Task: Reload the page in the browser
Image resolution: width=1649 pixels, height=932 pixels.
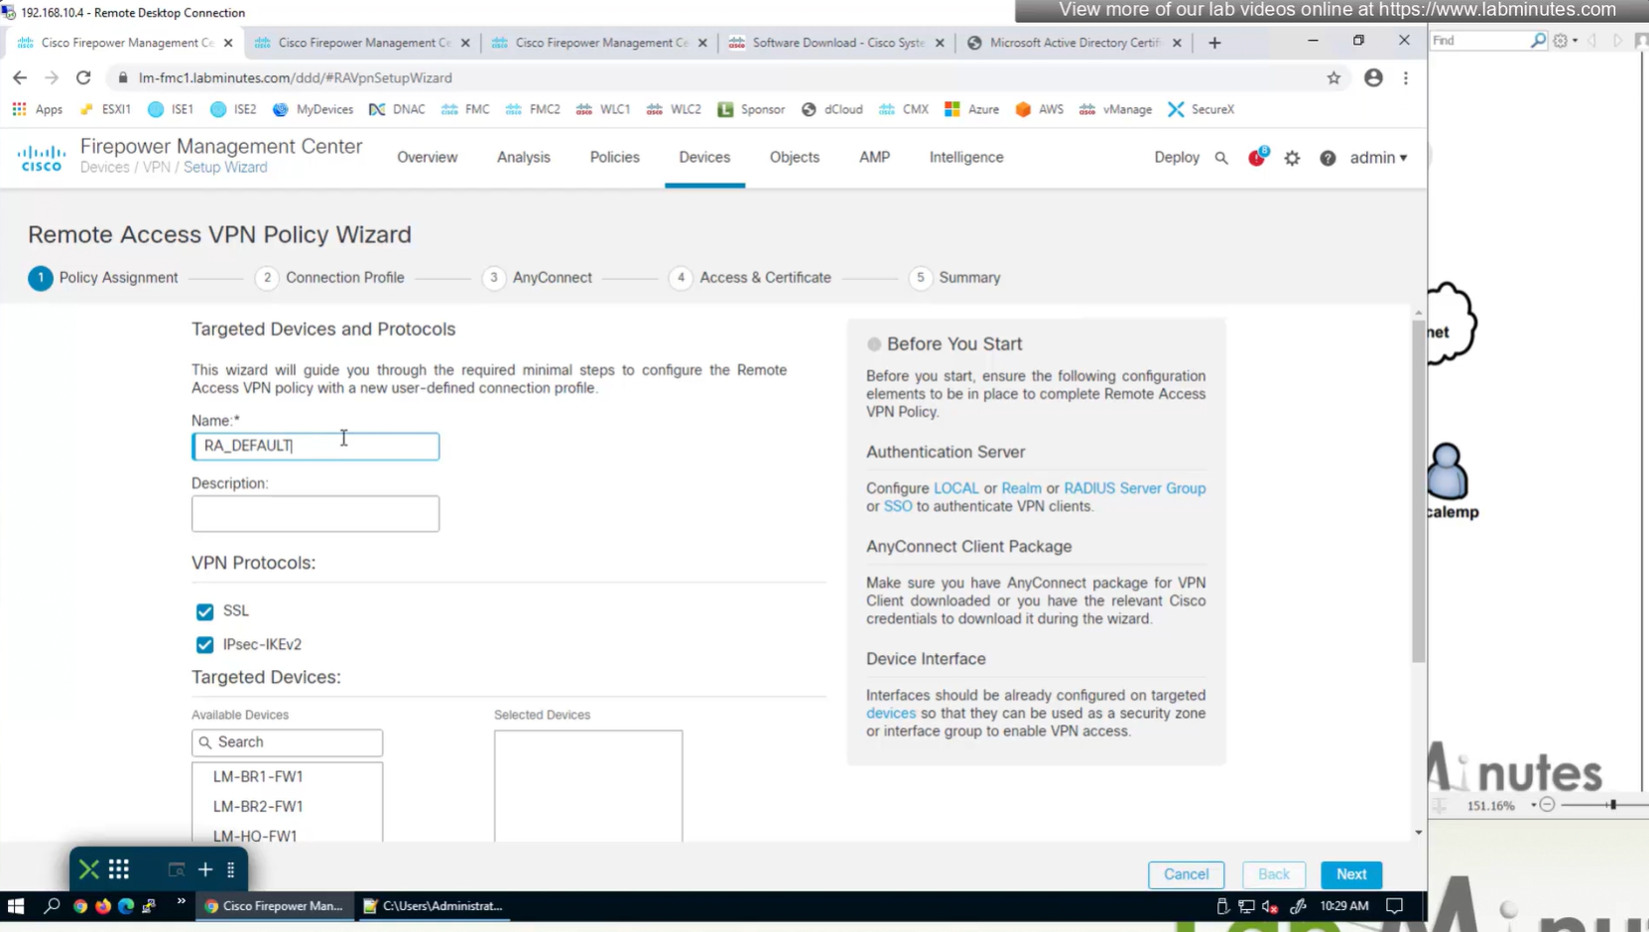Action: [x=83, y=77]
